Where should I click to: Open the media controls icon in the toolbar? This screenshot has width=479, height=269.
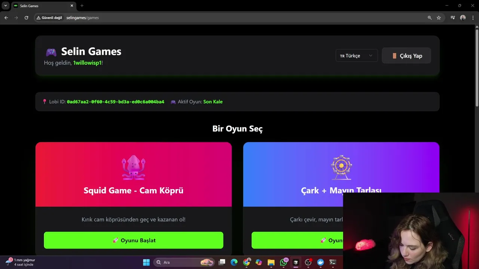(453, 18)
